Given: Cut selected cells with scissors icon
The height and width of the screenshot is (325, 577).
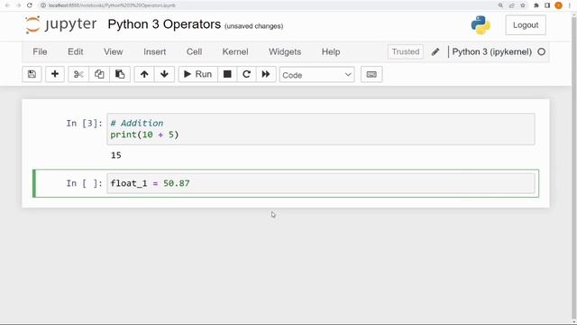Looking at the screenshot, I should pyautogui.click(x=78, y=74).
